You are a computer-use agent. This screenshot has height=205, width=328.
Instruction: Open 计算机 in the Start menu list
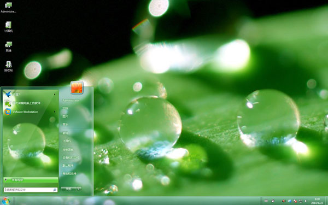[67, 141]
